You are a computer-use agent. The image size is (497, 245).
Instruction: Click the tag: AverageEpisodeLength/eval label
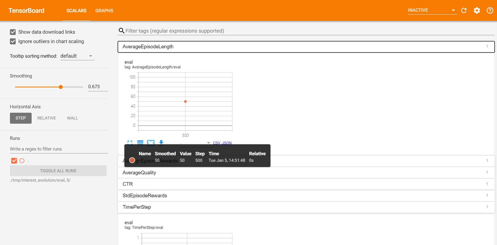tap(153, 67)
